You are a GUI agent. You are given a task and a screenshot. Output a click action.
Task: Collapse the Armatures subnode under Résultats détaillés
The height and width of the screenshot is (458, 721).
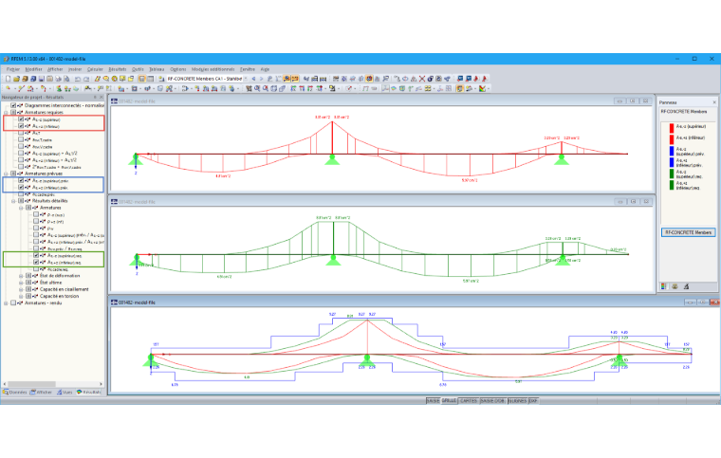21,208
